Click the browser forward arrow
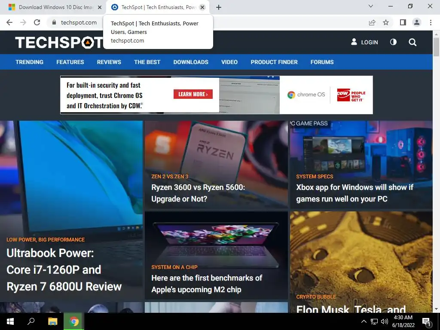 pyautogui.click(x=23, y=22)
